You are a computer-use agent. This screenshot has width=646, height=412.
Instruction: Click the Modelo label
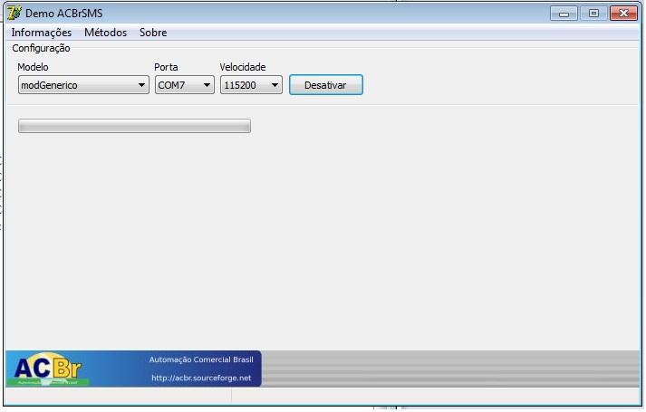pos(33,67)
